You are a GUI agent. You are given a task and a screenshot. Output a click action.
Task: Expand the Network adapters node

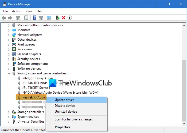tap(9, 35)
